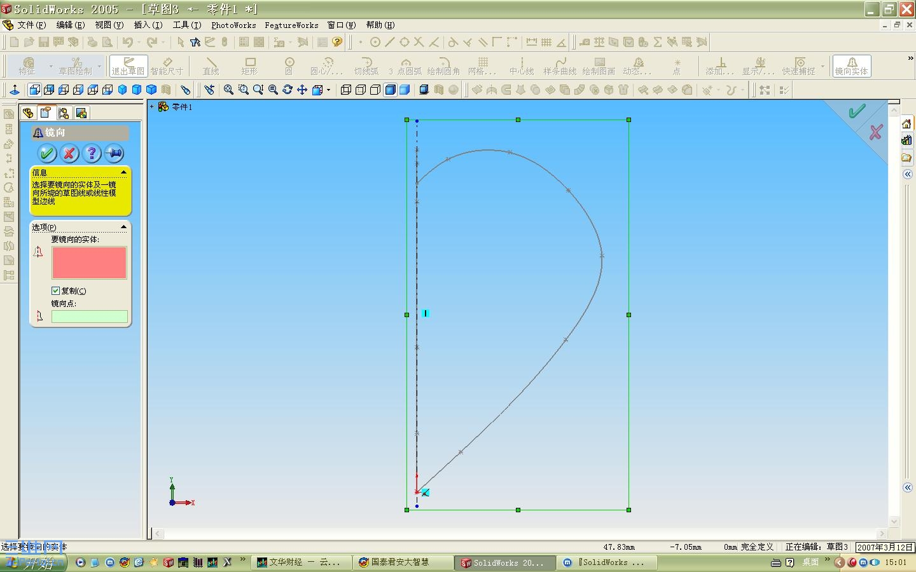Switch to the 文华财经 taskbar window
Image resolution: width=916 pixels, height=572 pixels.
tap(302, 562)
